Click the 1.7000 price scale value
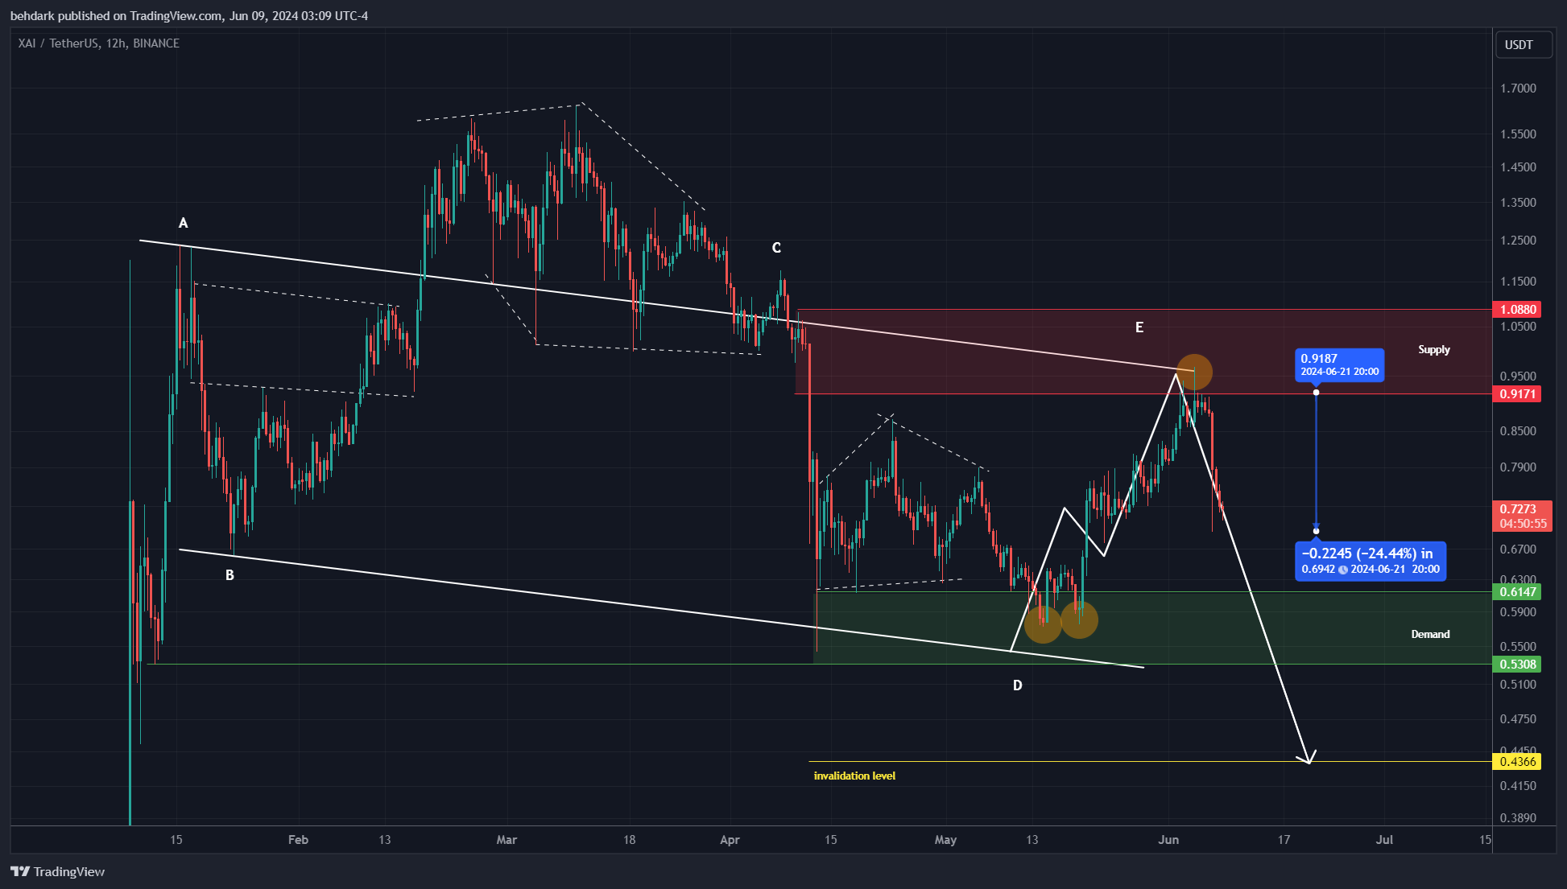The width and height of the screenshot is (1567, 889). [1518, 88]
